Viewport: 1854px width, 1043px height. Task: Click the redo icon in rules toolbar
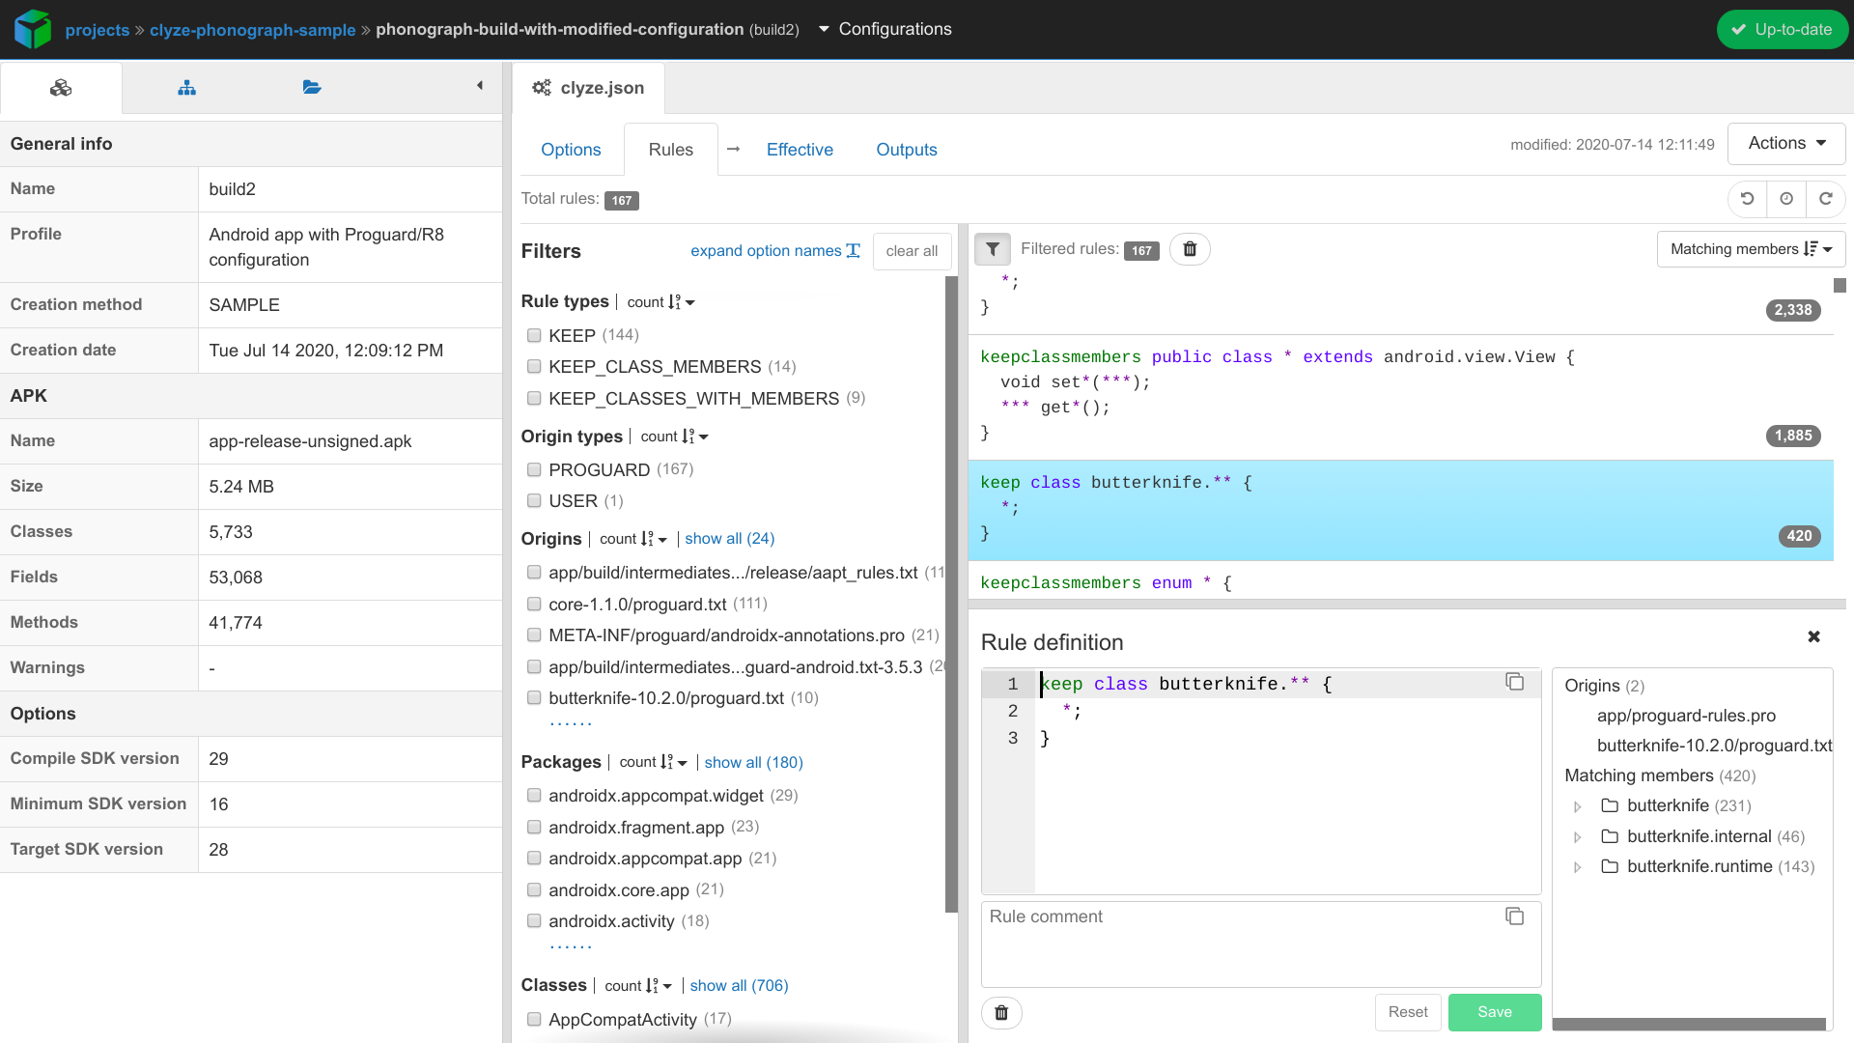(1826, 199)
